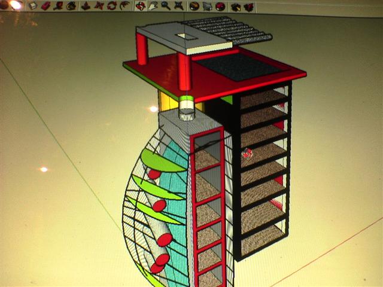The image size is (383, 287).
Task: Choose the Zoom magnifier tool
Action: click(x=166, y=6)
